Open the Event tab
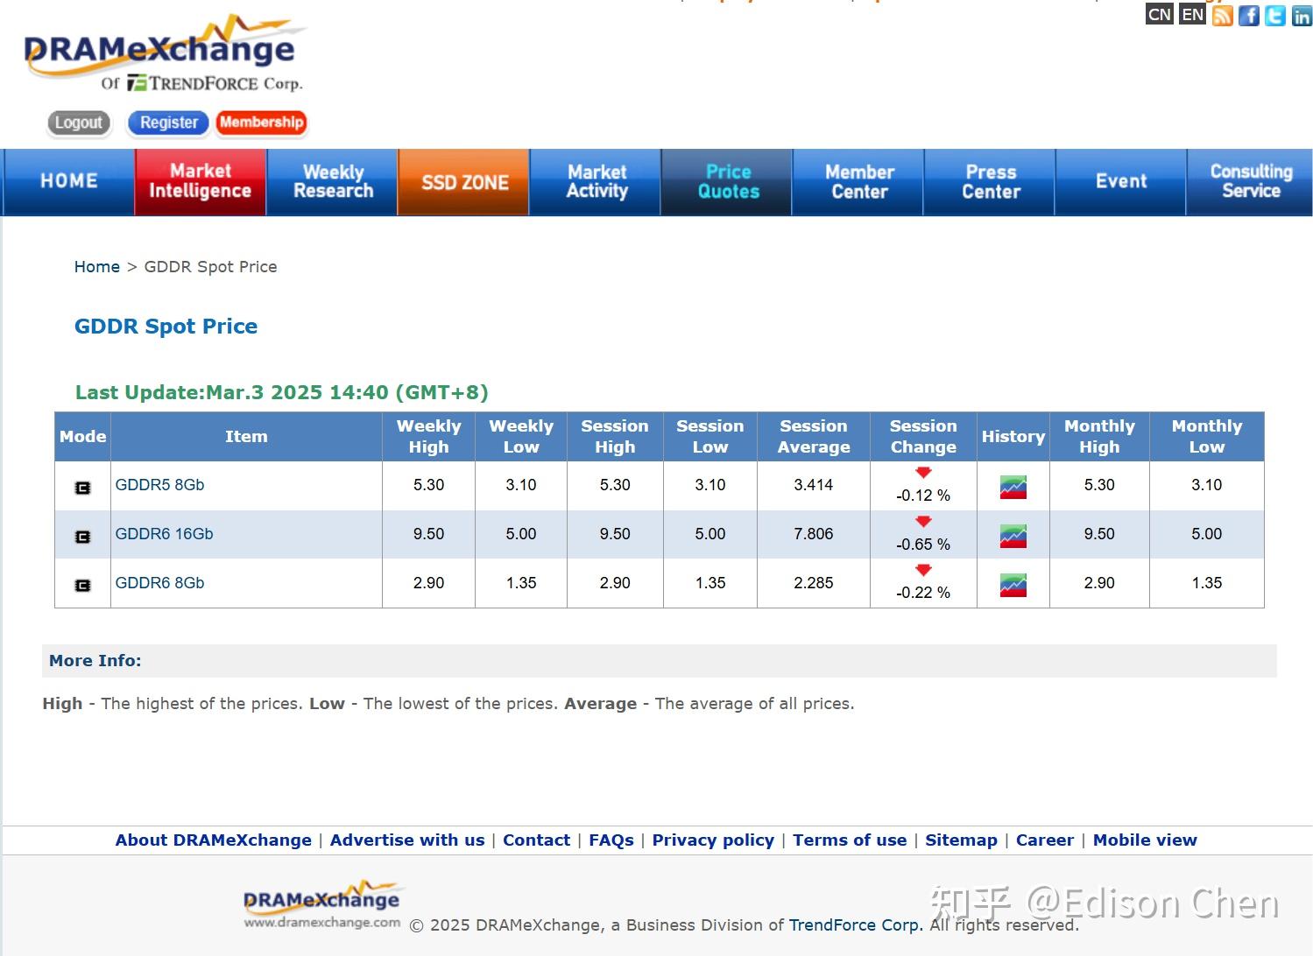 pos(1121,181)
